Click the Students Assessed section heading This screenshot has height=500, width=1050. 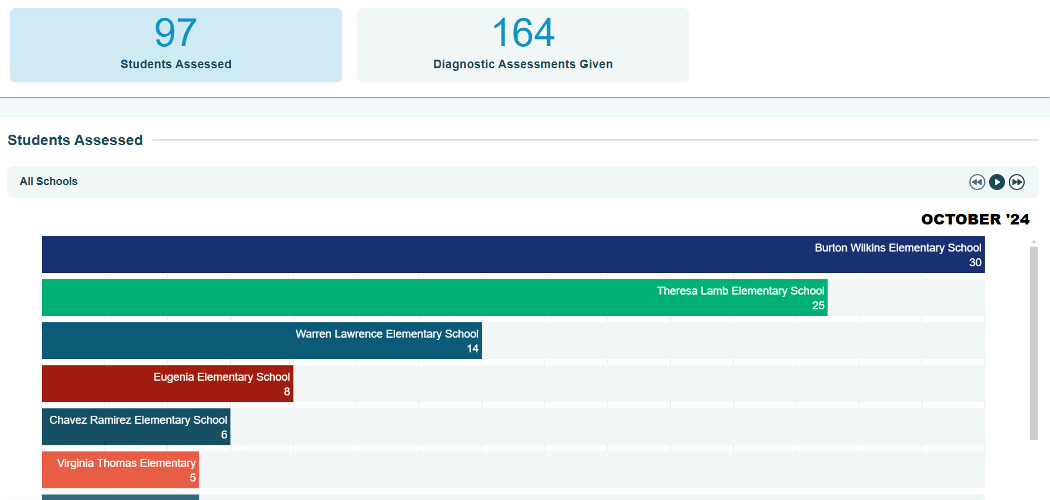click(x=75, y=140)
